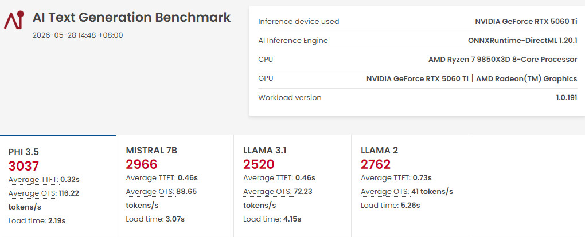Click the red AI benchmark logo icon

14,19
